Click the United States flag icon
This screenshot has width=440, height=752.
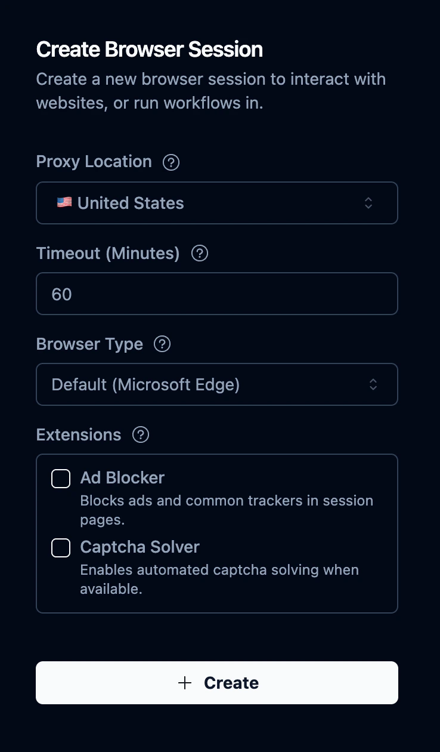tap(64, 202)
